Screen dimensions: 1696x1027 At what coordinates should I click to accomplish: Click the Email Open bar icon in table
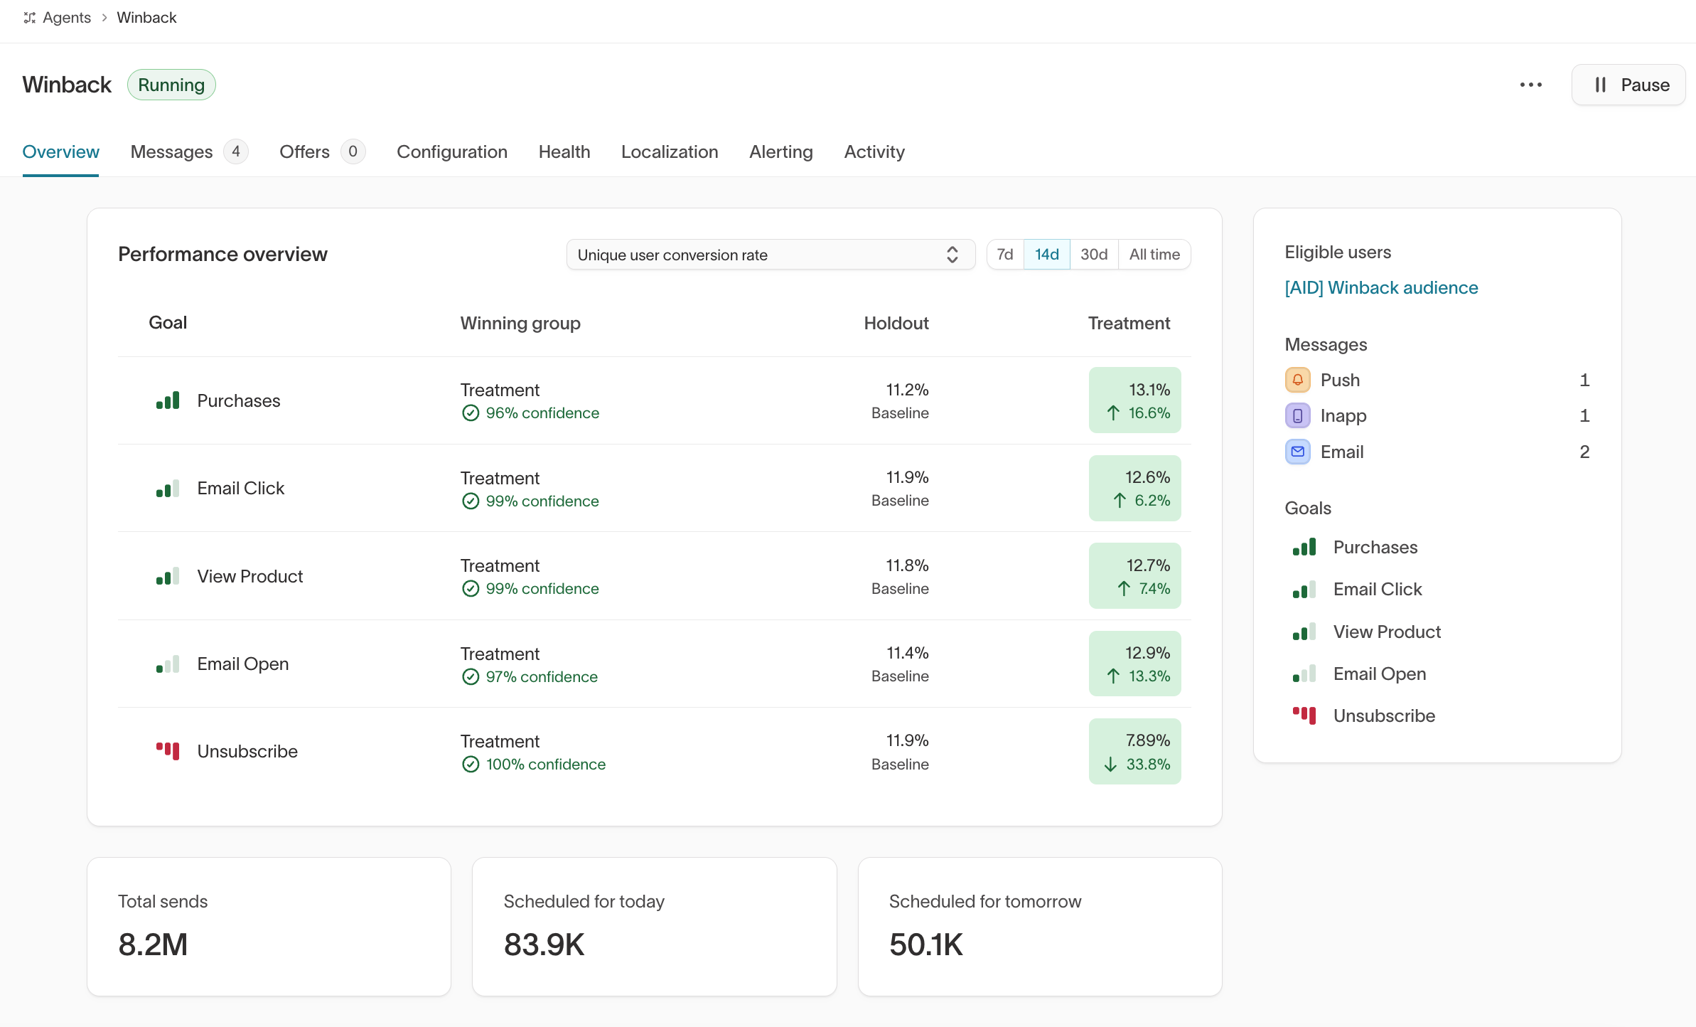(168, 664)
